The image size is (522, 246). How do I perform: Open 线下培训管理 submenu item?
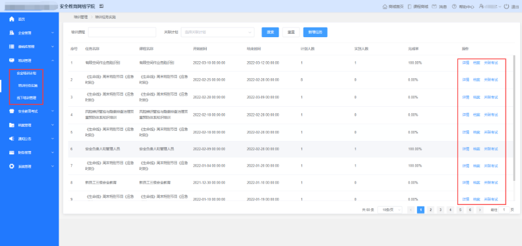pos(26,98)
